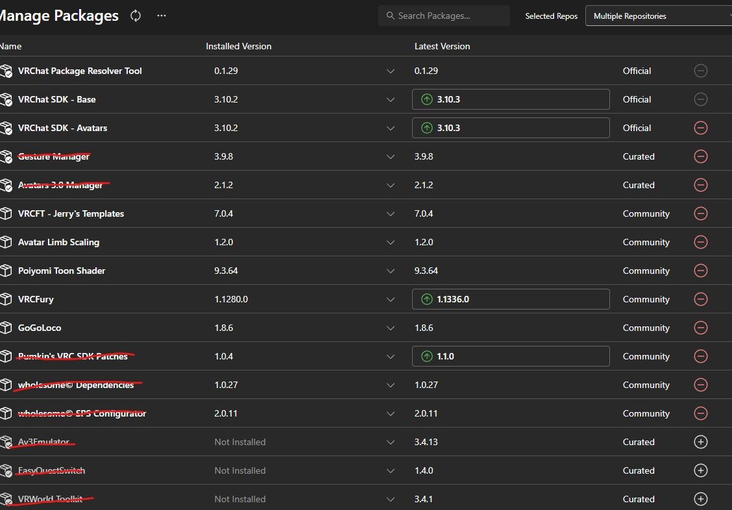Open version dropdown for Poiyomi Toon Shader
The width and height of the screenshot is (732, 510).
pyautogui.click(x=390, y=271)
